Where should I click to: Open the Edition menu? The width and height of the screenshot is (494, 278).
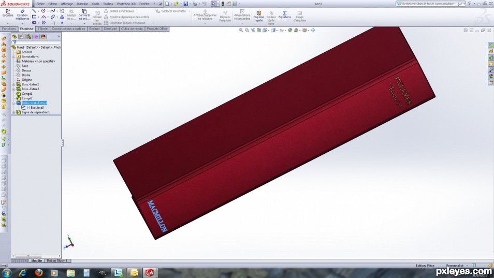coord(53,4)
